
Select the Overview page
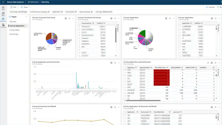(x=13, y=21)
